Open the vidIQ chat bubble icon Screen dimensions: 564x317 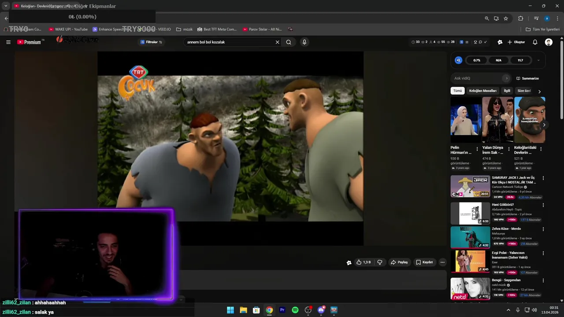pyautogui.click(x=480, y=42)
